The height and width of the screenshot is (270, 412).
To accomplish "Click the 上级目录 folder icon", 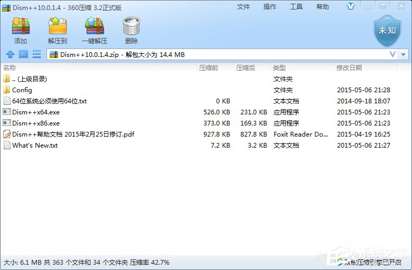I will 6,79.
